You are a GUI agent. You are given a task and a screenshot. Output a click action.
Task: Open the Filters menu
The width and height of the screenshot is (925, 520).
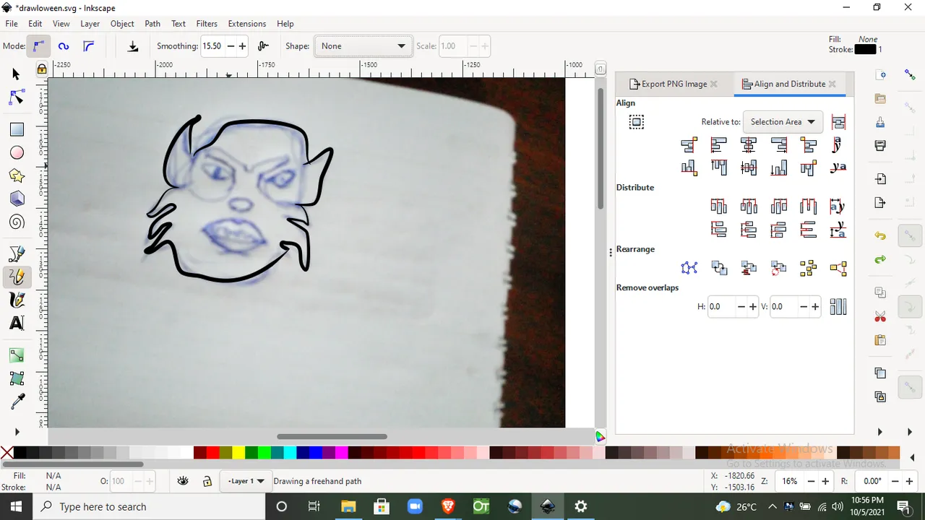point(207,24)
